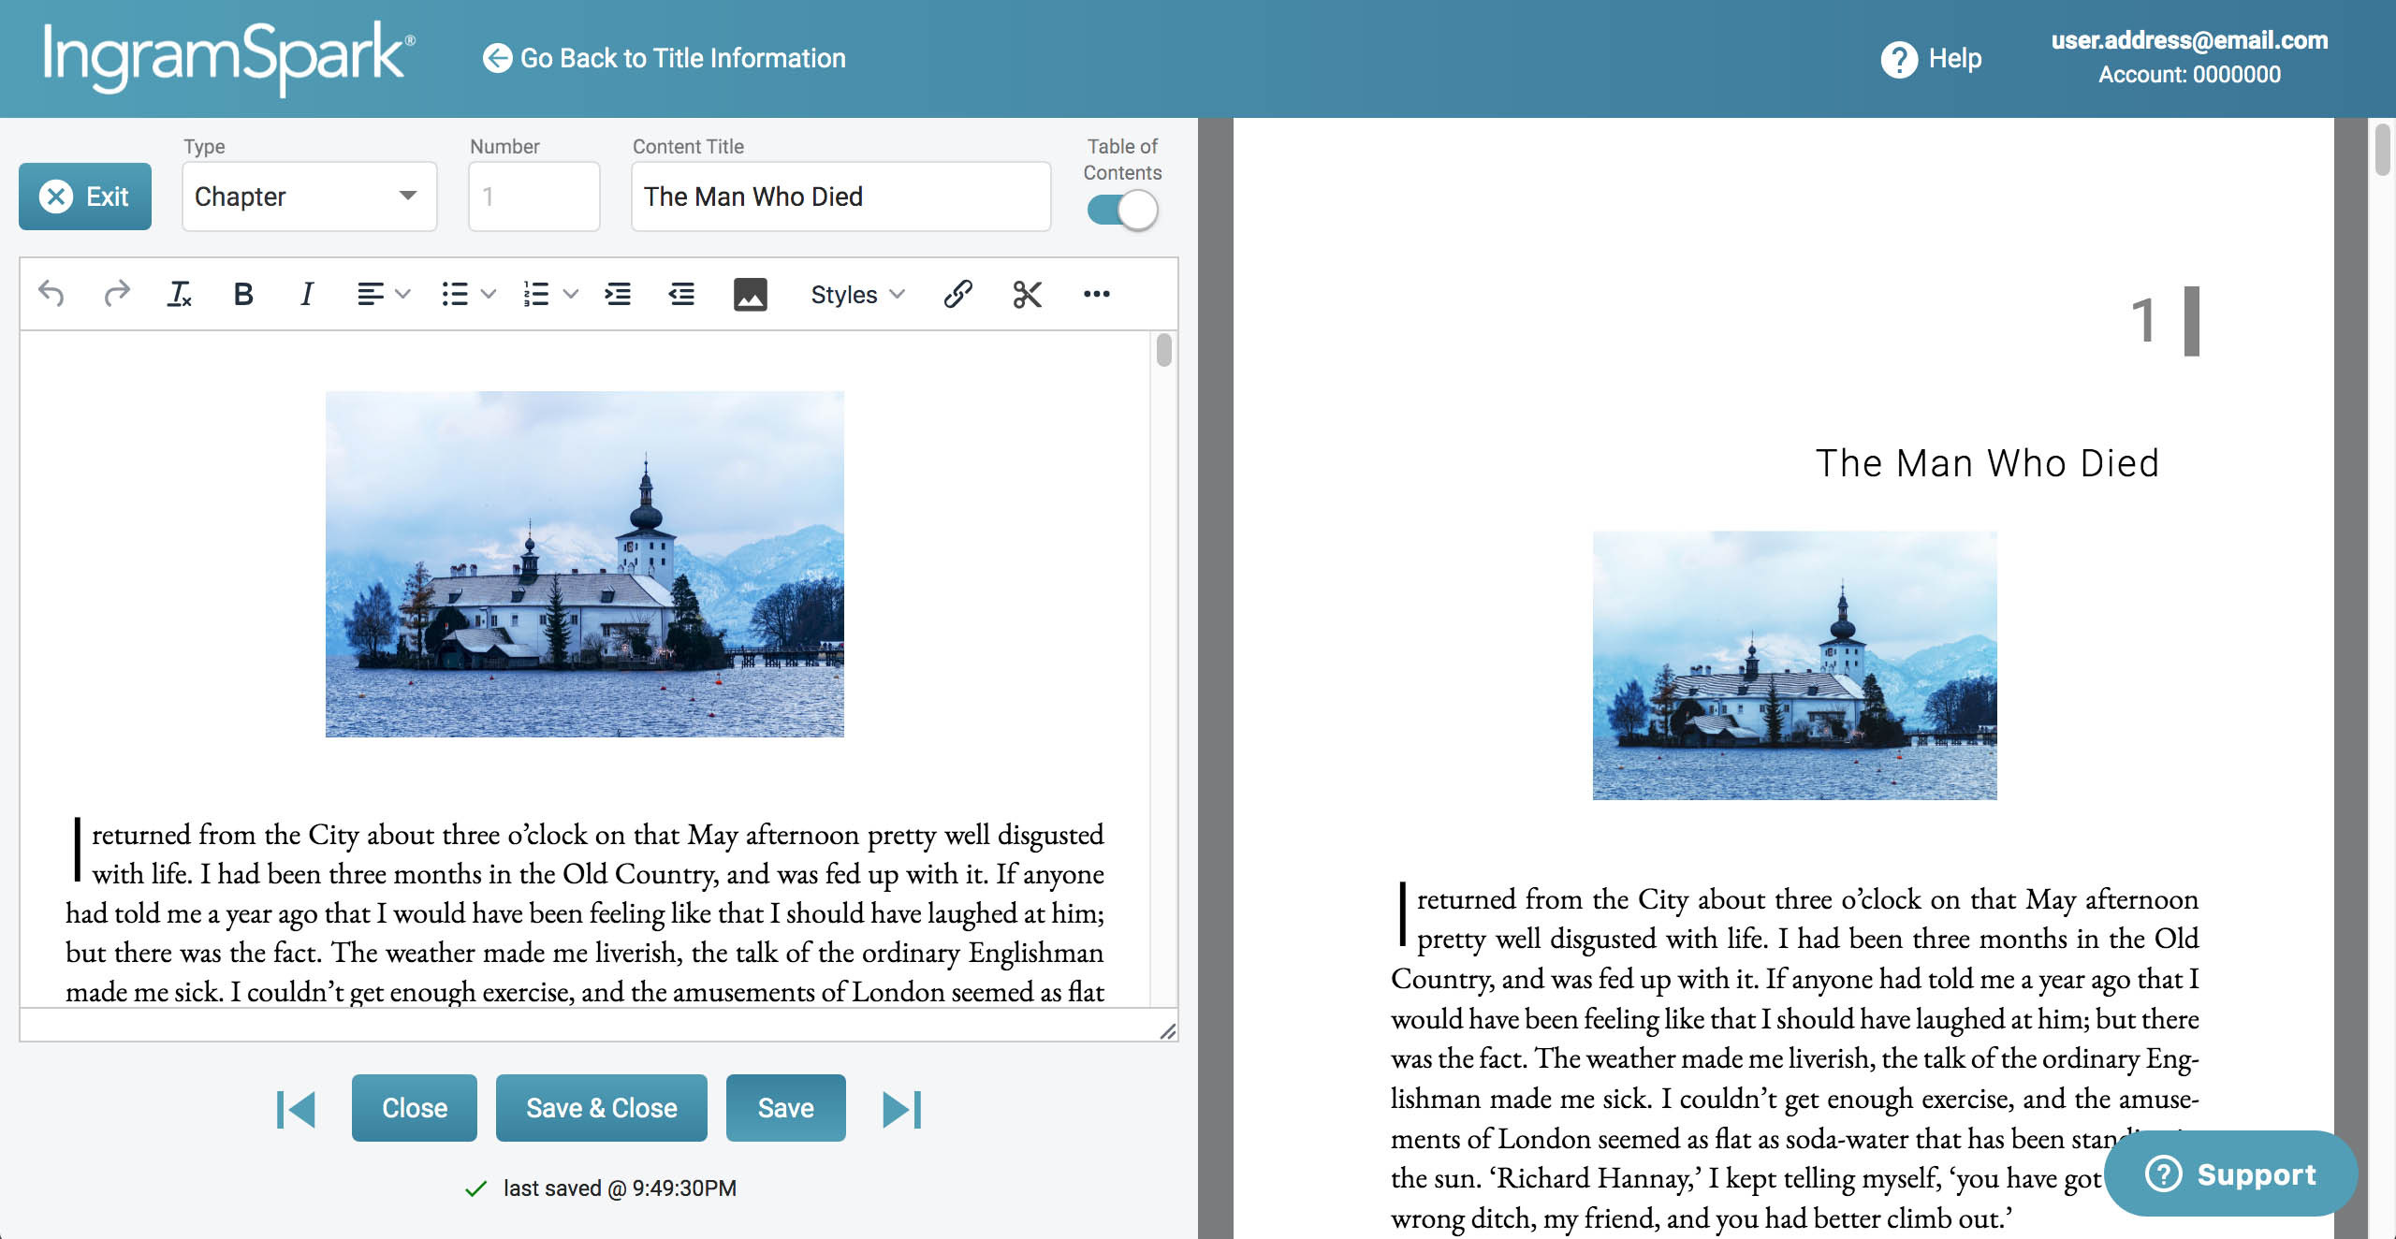Select the castle image in editor
This screenshot has height=1239, width=2396.
[585, 564]
